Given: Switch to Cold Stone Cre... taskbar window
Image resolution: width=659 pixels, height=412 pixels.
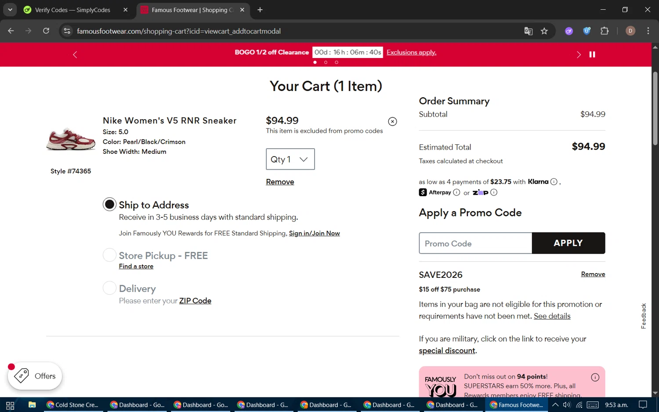Looking at the screenshot, I should (72, 405).
